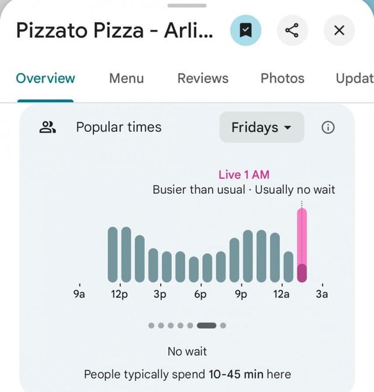The height and width of the screenshot is (392, 374).
Task: Close the Pizzato Pizza place card
Action: point(339,30)
